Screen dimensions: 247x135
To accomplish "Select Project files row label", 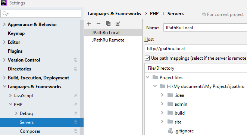I will coord(171,78).
